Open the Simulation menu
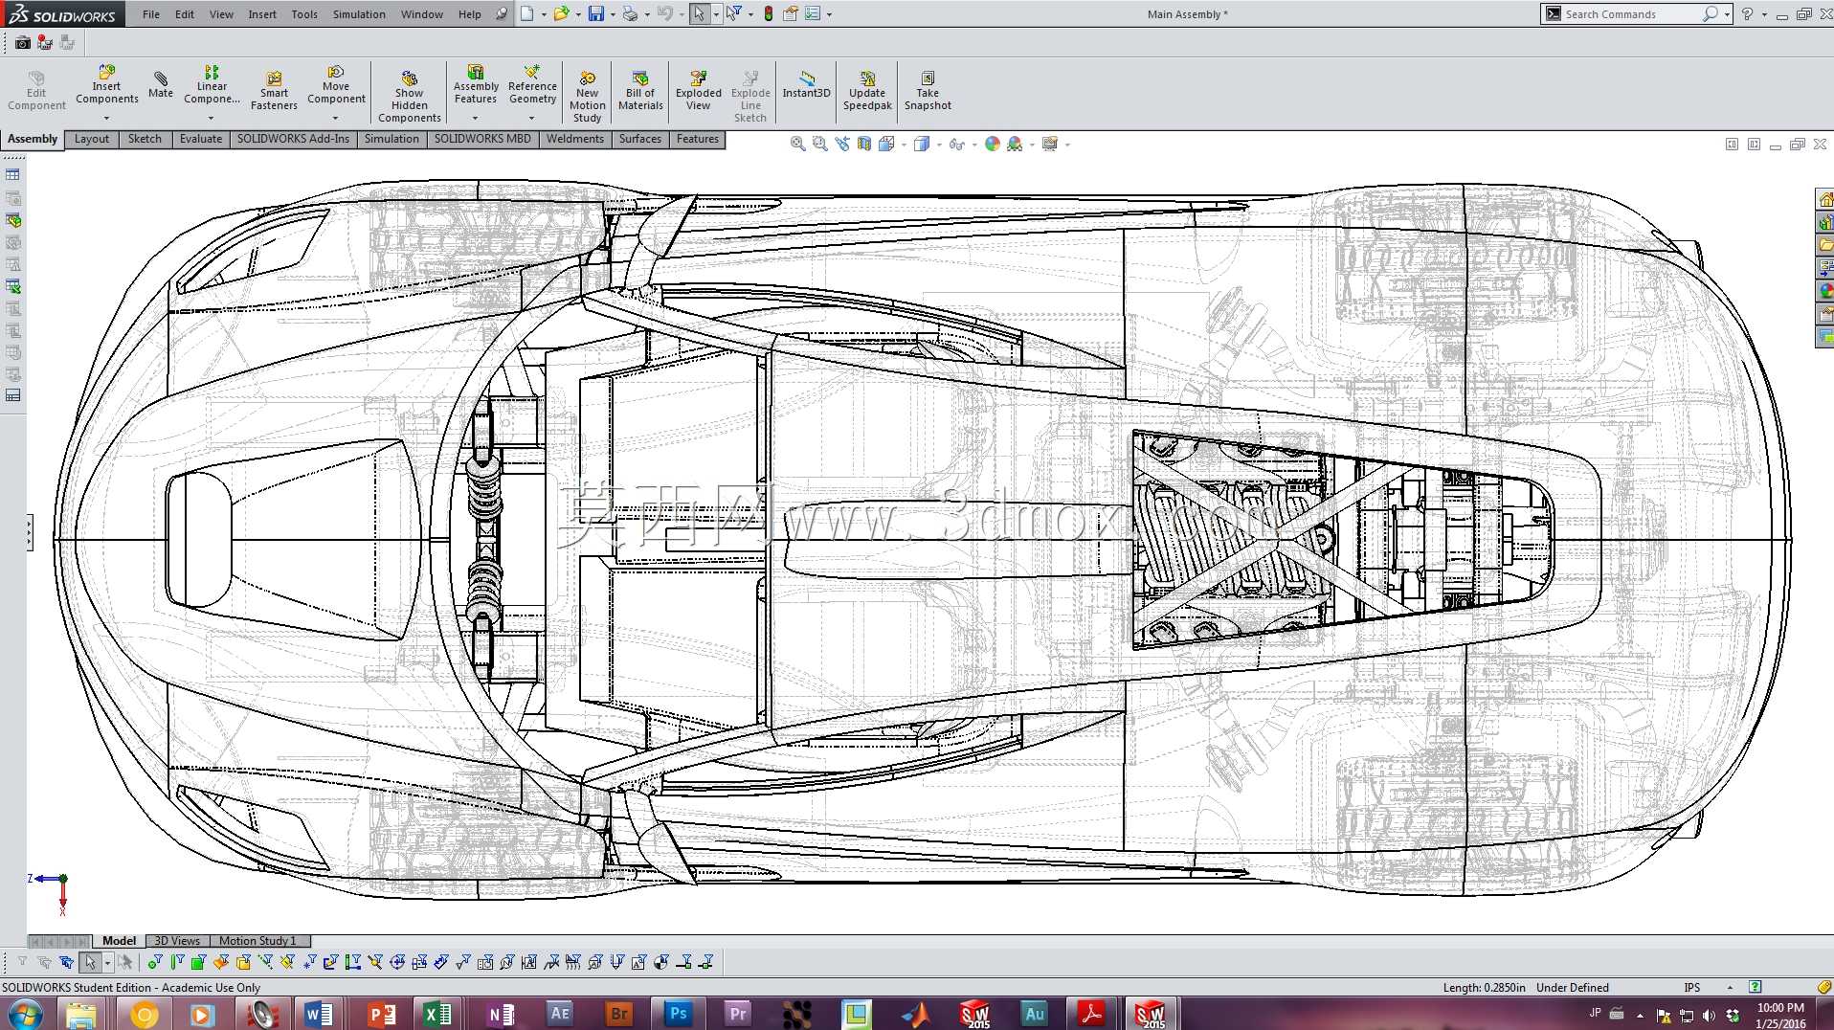The height and width of the screenshot is (1030, 1834). (x=359, y=14)
